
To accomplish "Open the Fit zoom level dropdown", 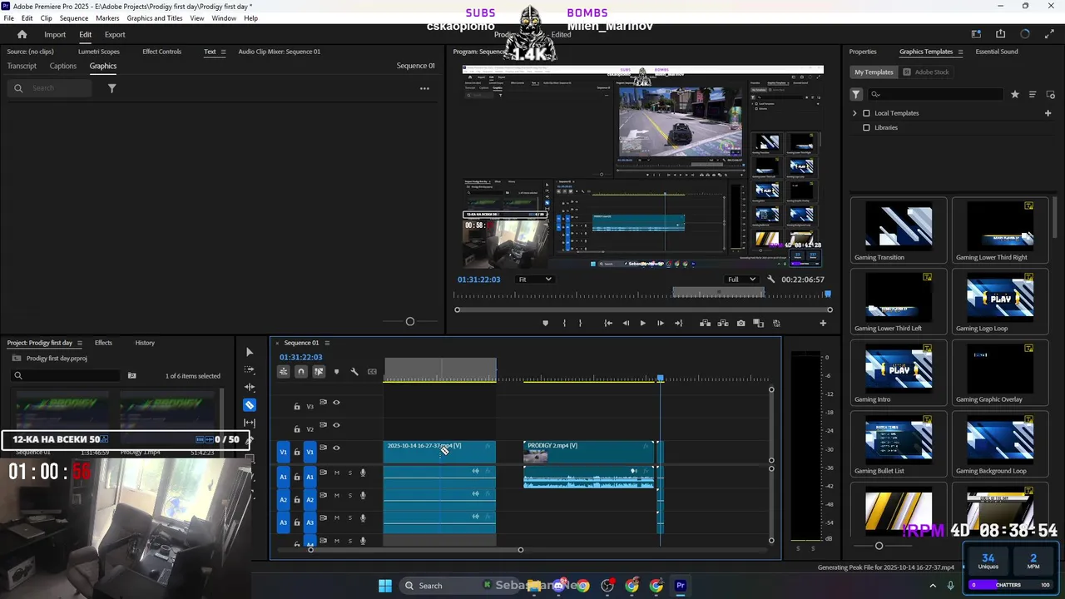I will pyautogui.click(x=534, y=280).
